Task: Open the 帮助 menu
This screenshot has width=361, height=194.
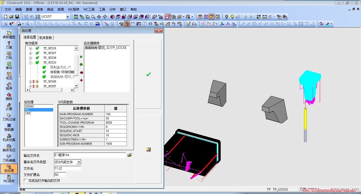Action: [134, 9]
